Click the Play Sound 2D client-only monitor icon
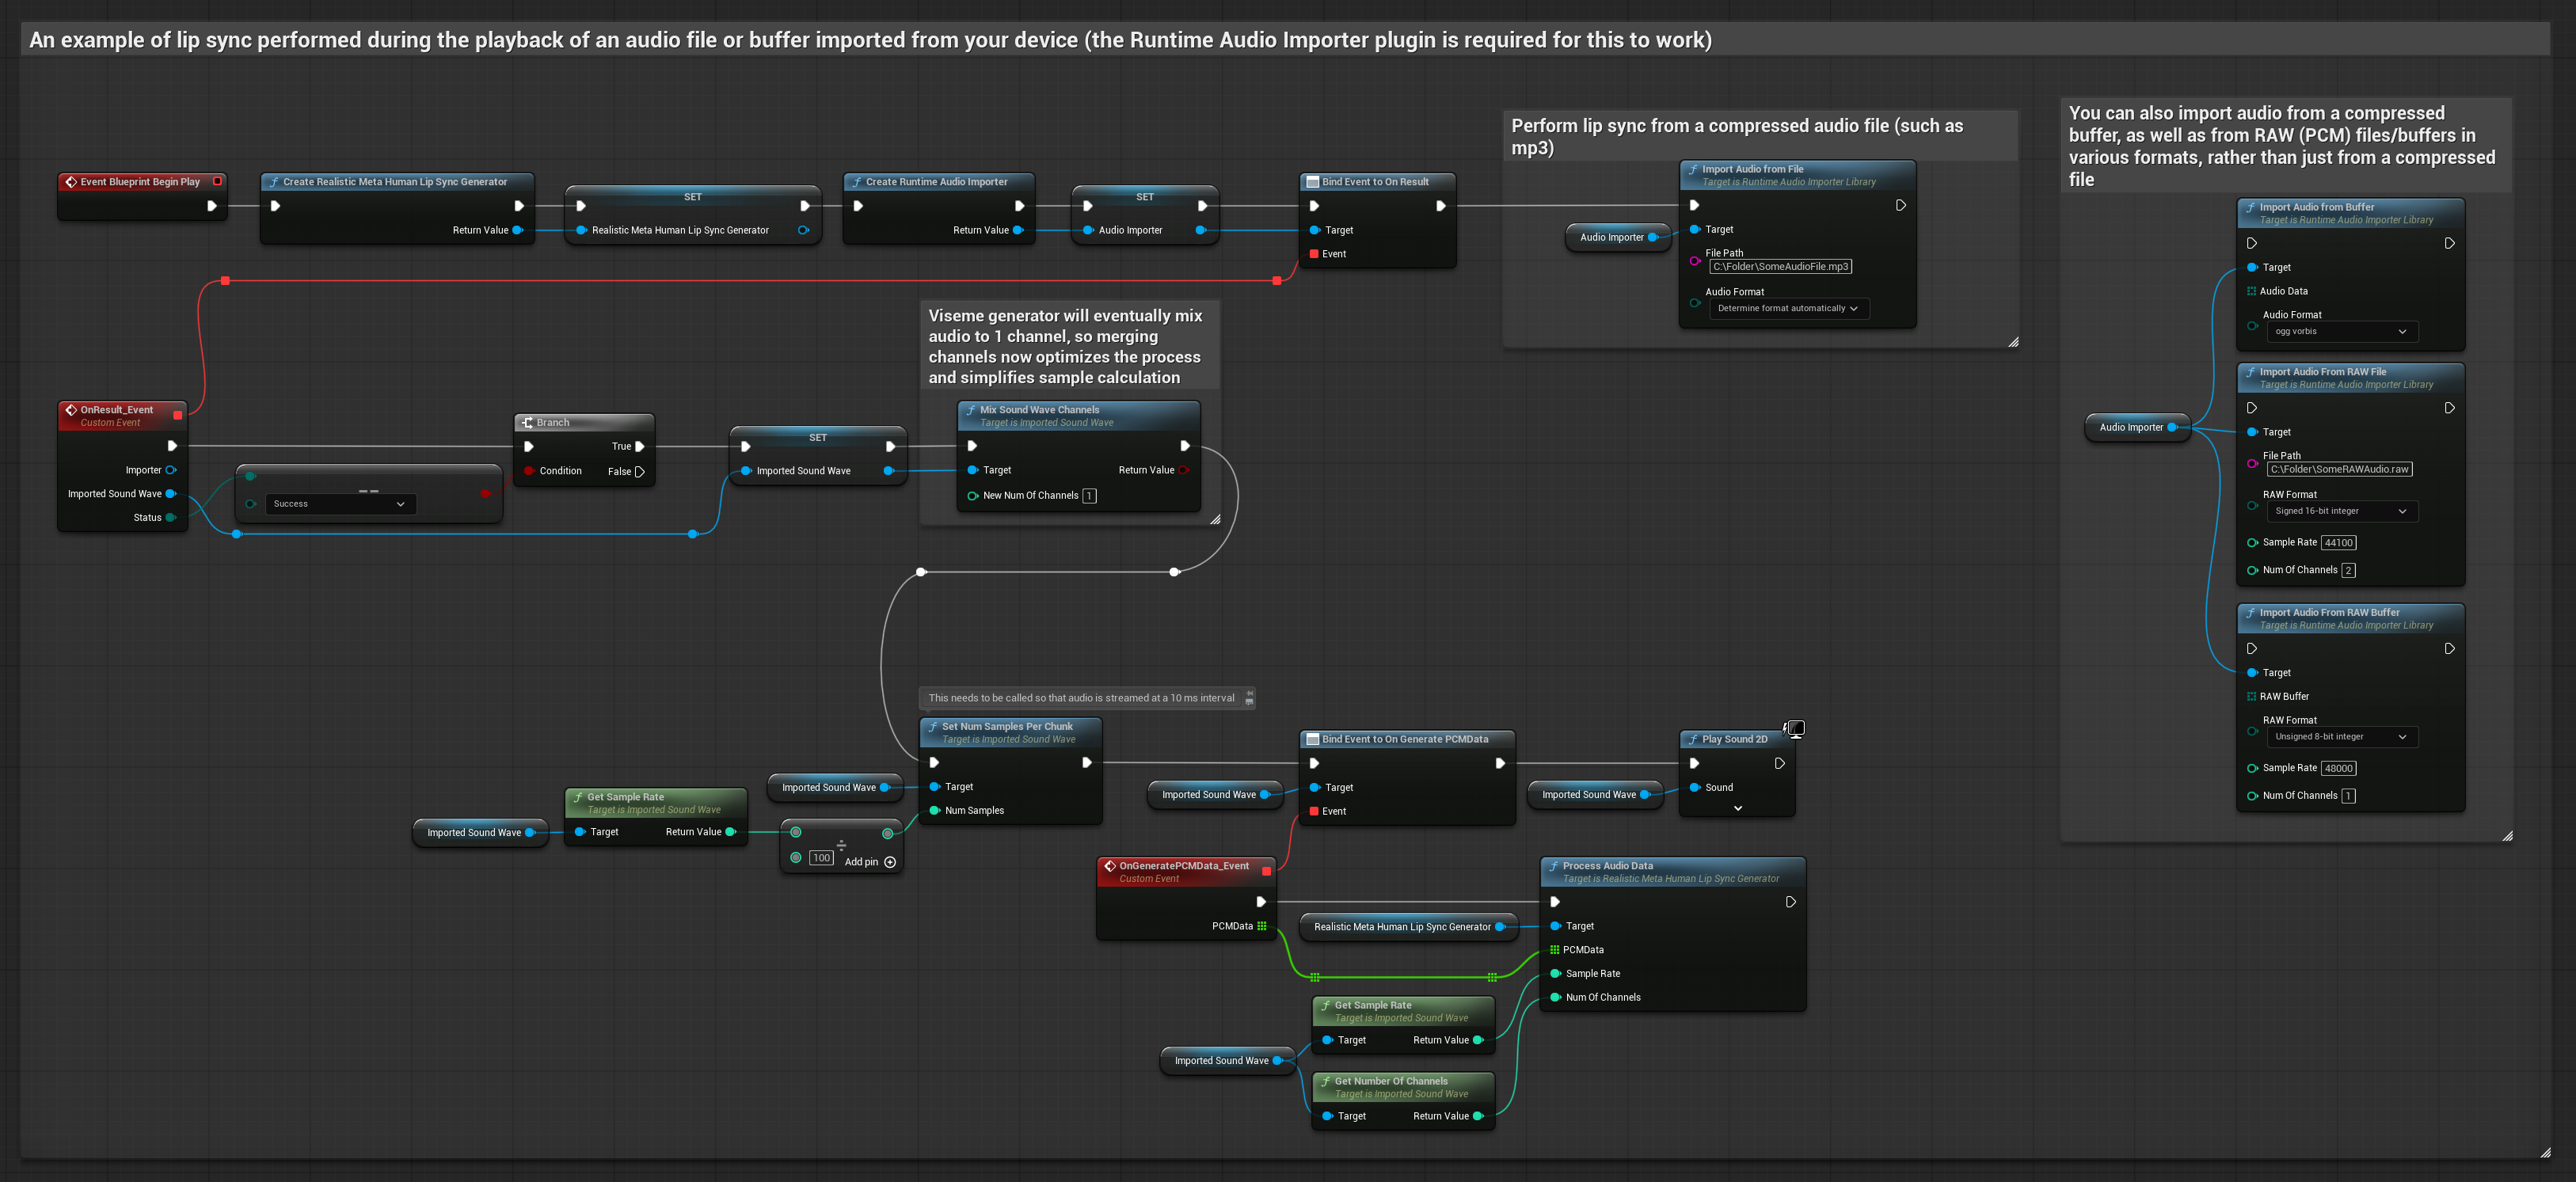The height and width of the screenshot is (1182, 2576). 1796,729
